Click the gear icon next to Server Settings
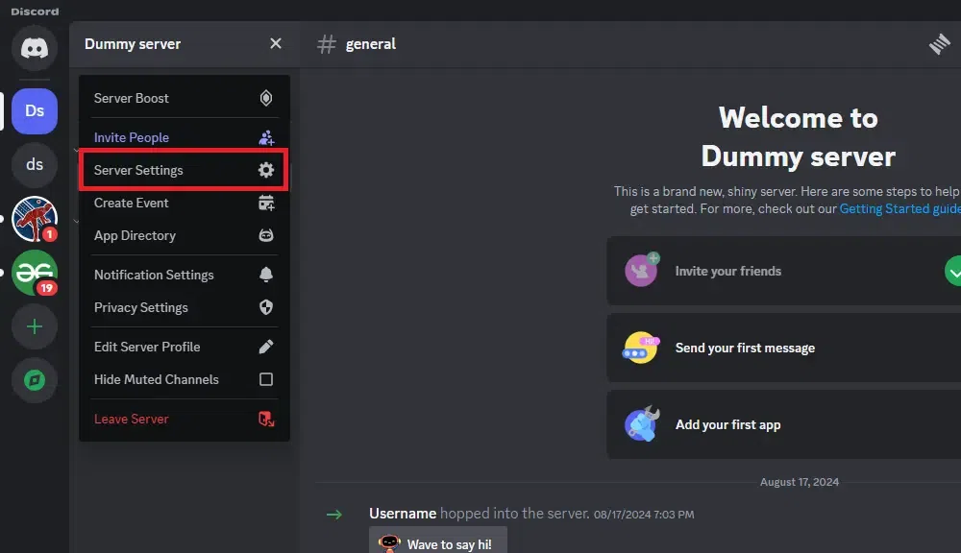Screen dimensions: 961x553 pos(266,170)
